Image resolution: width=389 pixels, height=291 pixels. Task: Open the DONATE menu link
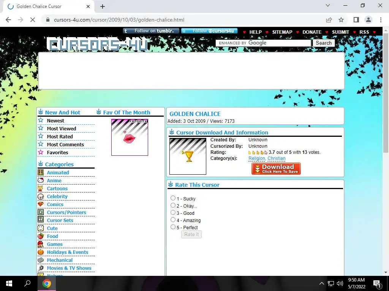click(312, 32)
